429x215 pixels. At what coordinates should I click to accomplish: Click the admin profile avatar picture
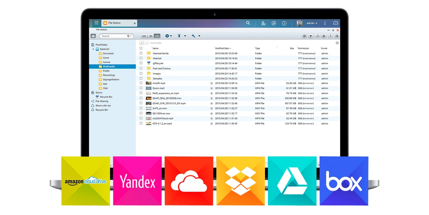click(x=300, y=23)
